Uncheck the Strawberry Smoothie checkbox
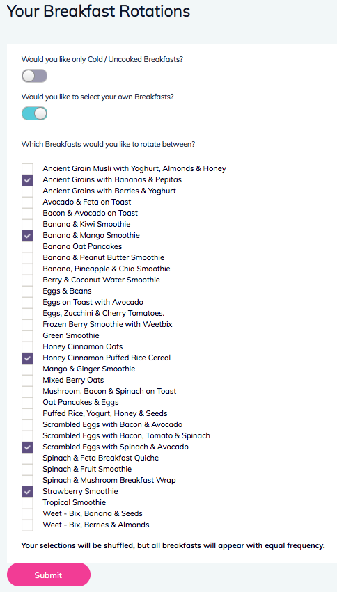Viewport: 337px width, 592px height. pyautogui.click(x=27, y=492)
